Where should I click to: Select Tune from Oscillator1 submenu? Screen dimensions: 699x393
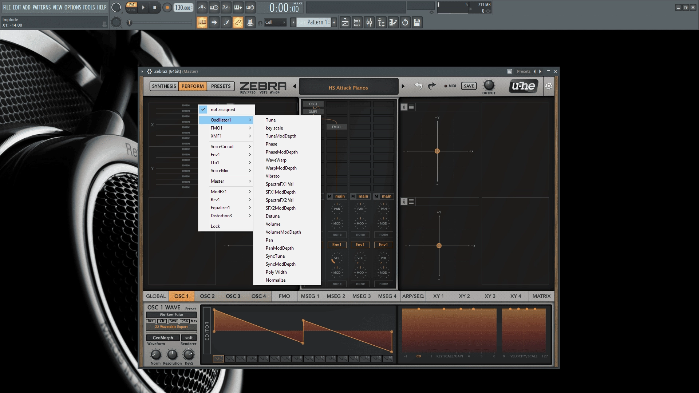287,120
